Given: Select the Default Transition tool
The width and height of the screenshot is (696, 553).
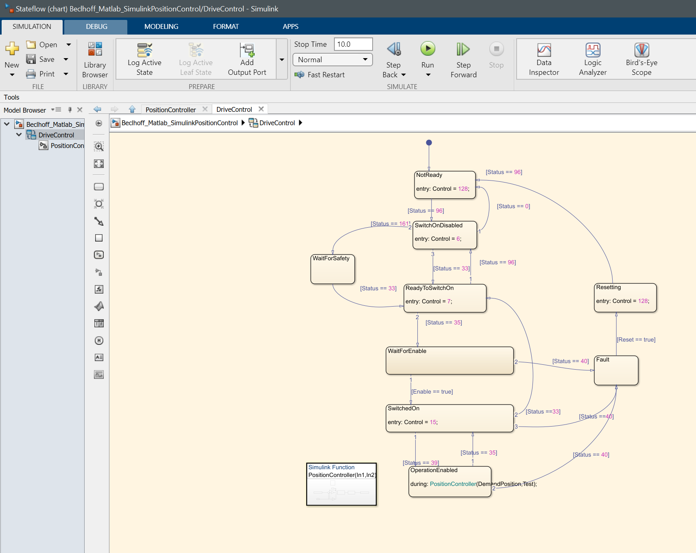Looking at the screenshot, I should pyautogui.click(x=99, y=221).
